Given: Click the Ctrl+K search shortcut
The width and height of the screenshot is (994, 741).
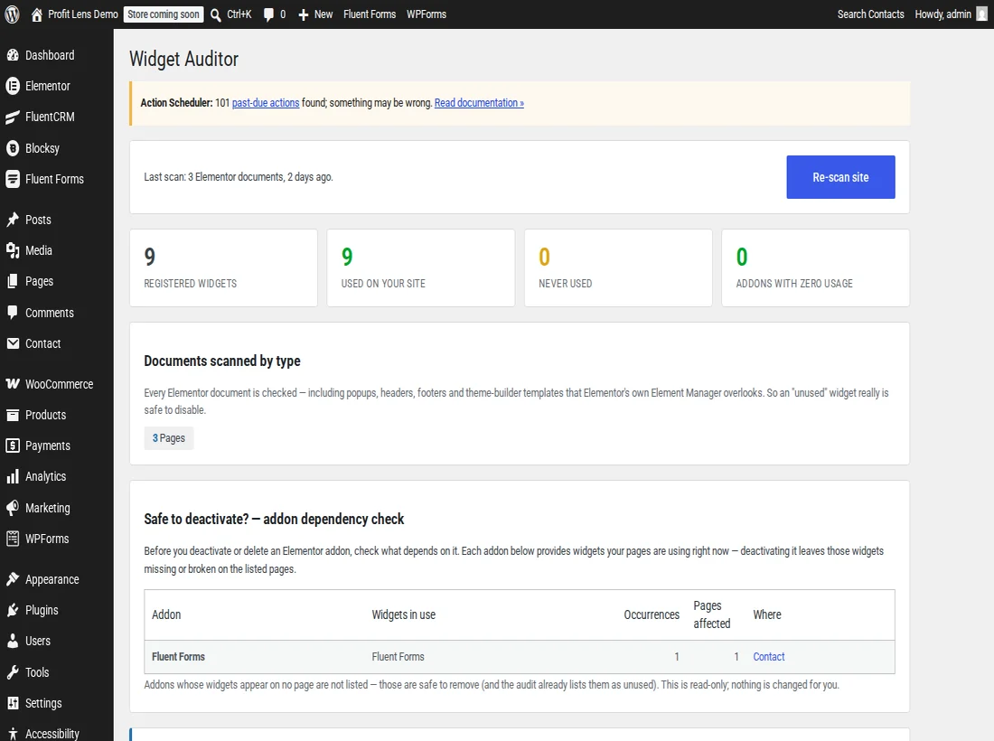Looking at the screenshot, I should [x=239, y=14].
